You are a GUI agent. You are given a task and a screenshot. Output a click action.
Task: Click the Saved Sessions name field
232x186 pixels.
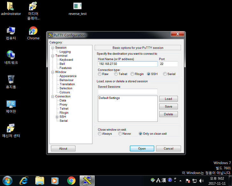click(128, 91)
